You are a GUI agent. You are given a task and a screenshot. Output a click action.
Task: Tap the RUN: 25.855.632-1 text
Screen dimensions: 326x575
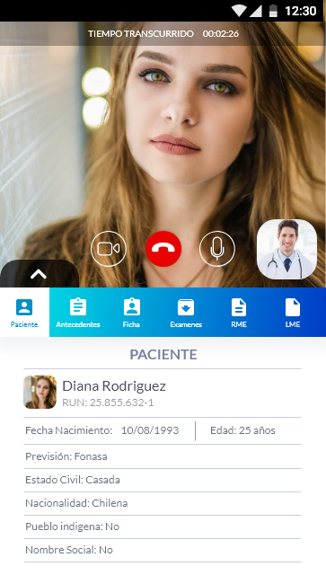pos(108,402)
